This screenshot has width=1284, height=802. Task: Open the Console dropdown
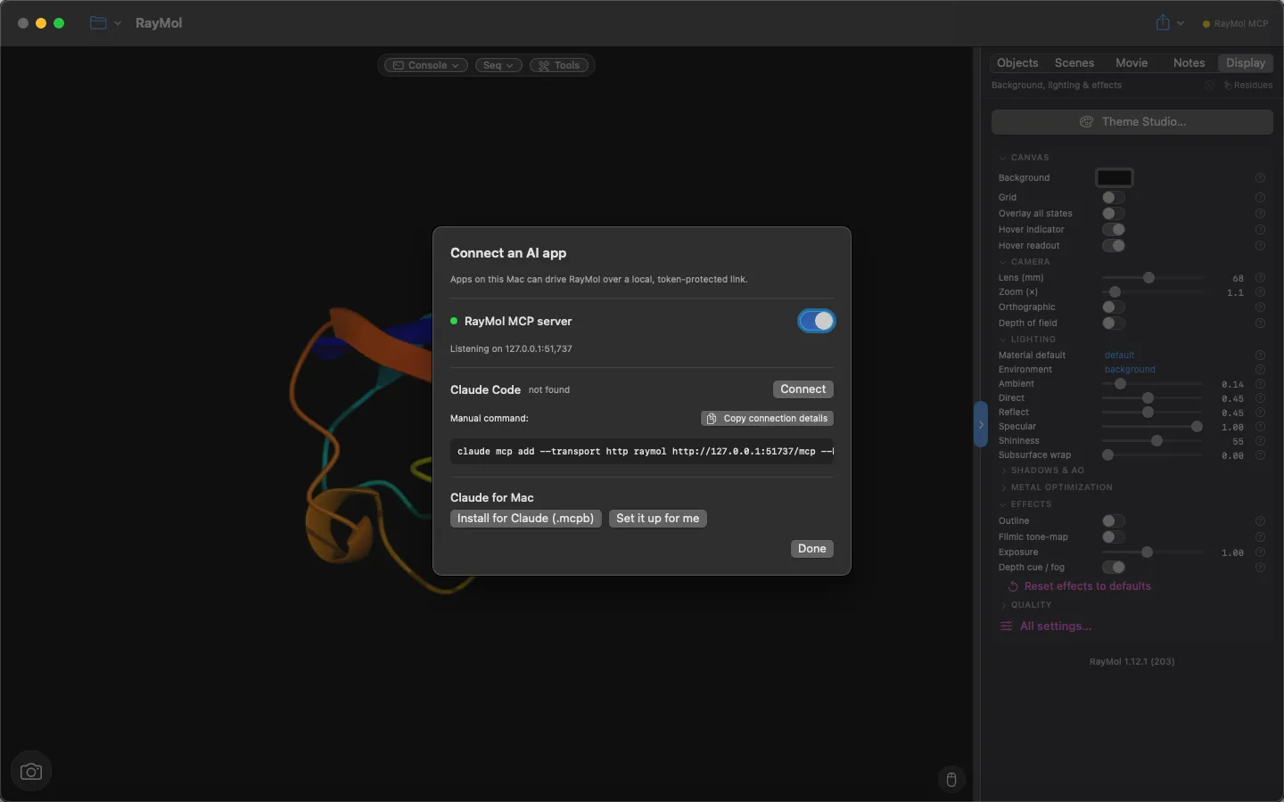coord(426,65)
